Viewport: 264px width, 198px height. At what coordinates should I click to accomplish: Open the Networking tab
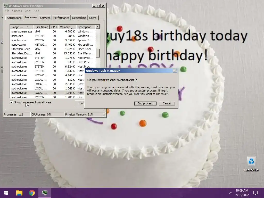79,18
